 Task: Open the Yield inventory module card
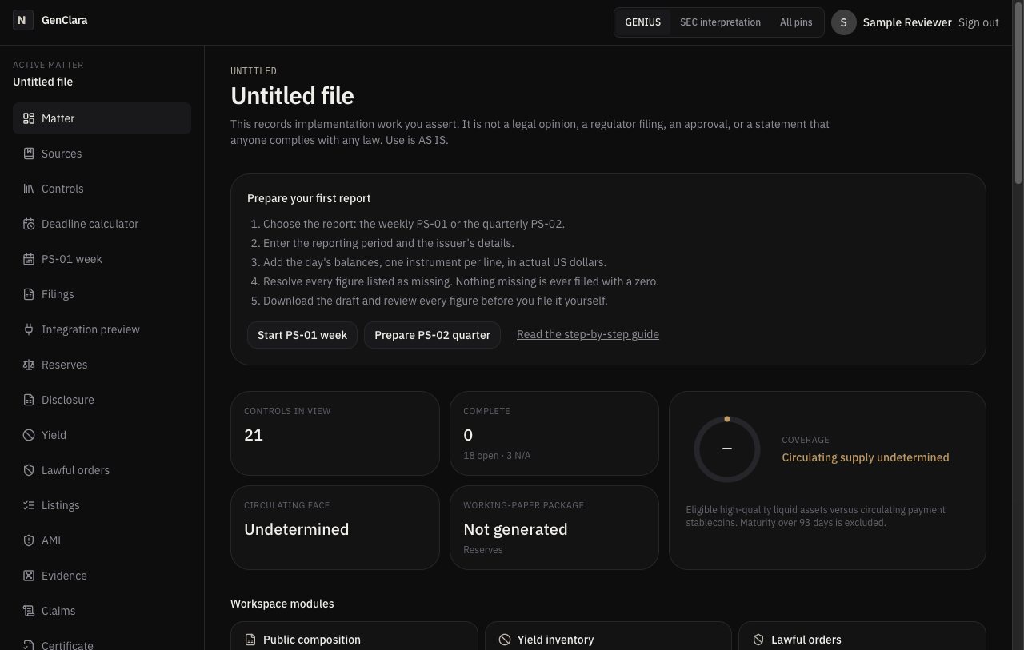pyautogui.click(x=608, y=636)
